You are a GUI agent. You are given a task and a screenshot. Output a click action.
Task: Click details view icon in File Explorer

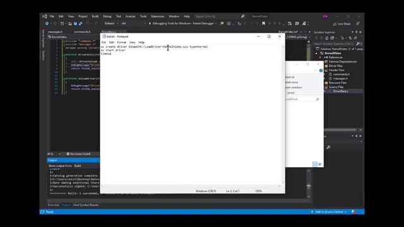315,164
